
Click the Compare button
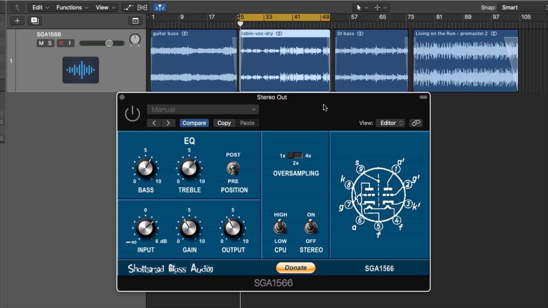coord(194,123)
